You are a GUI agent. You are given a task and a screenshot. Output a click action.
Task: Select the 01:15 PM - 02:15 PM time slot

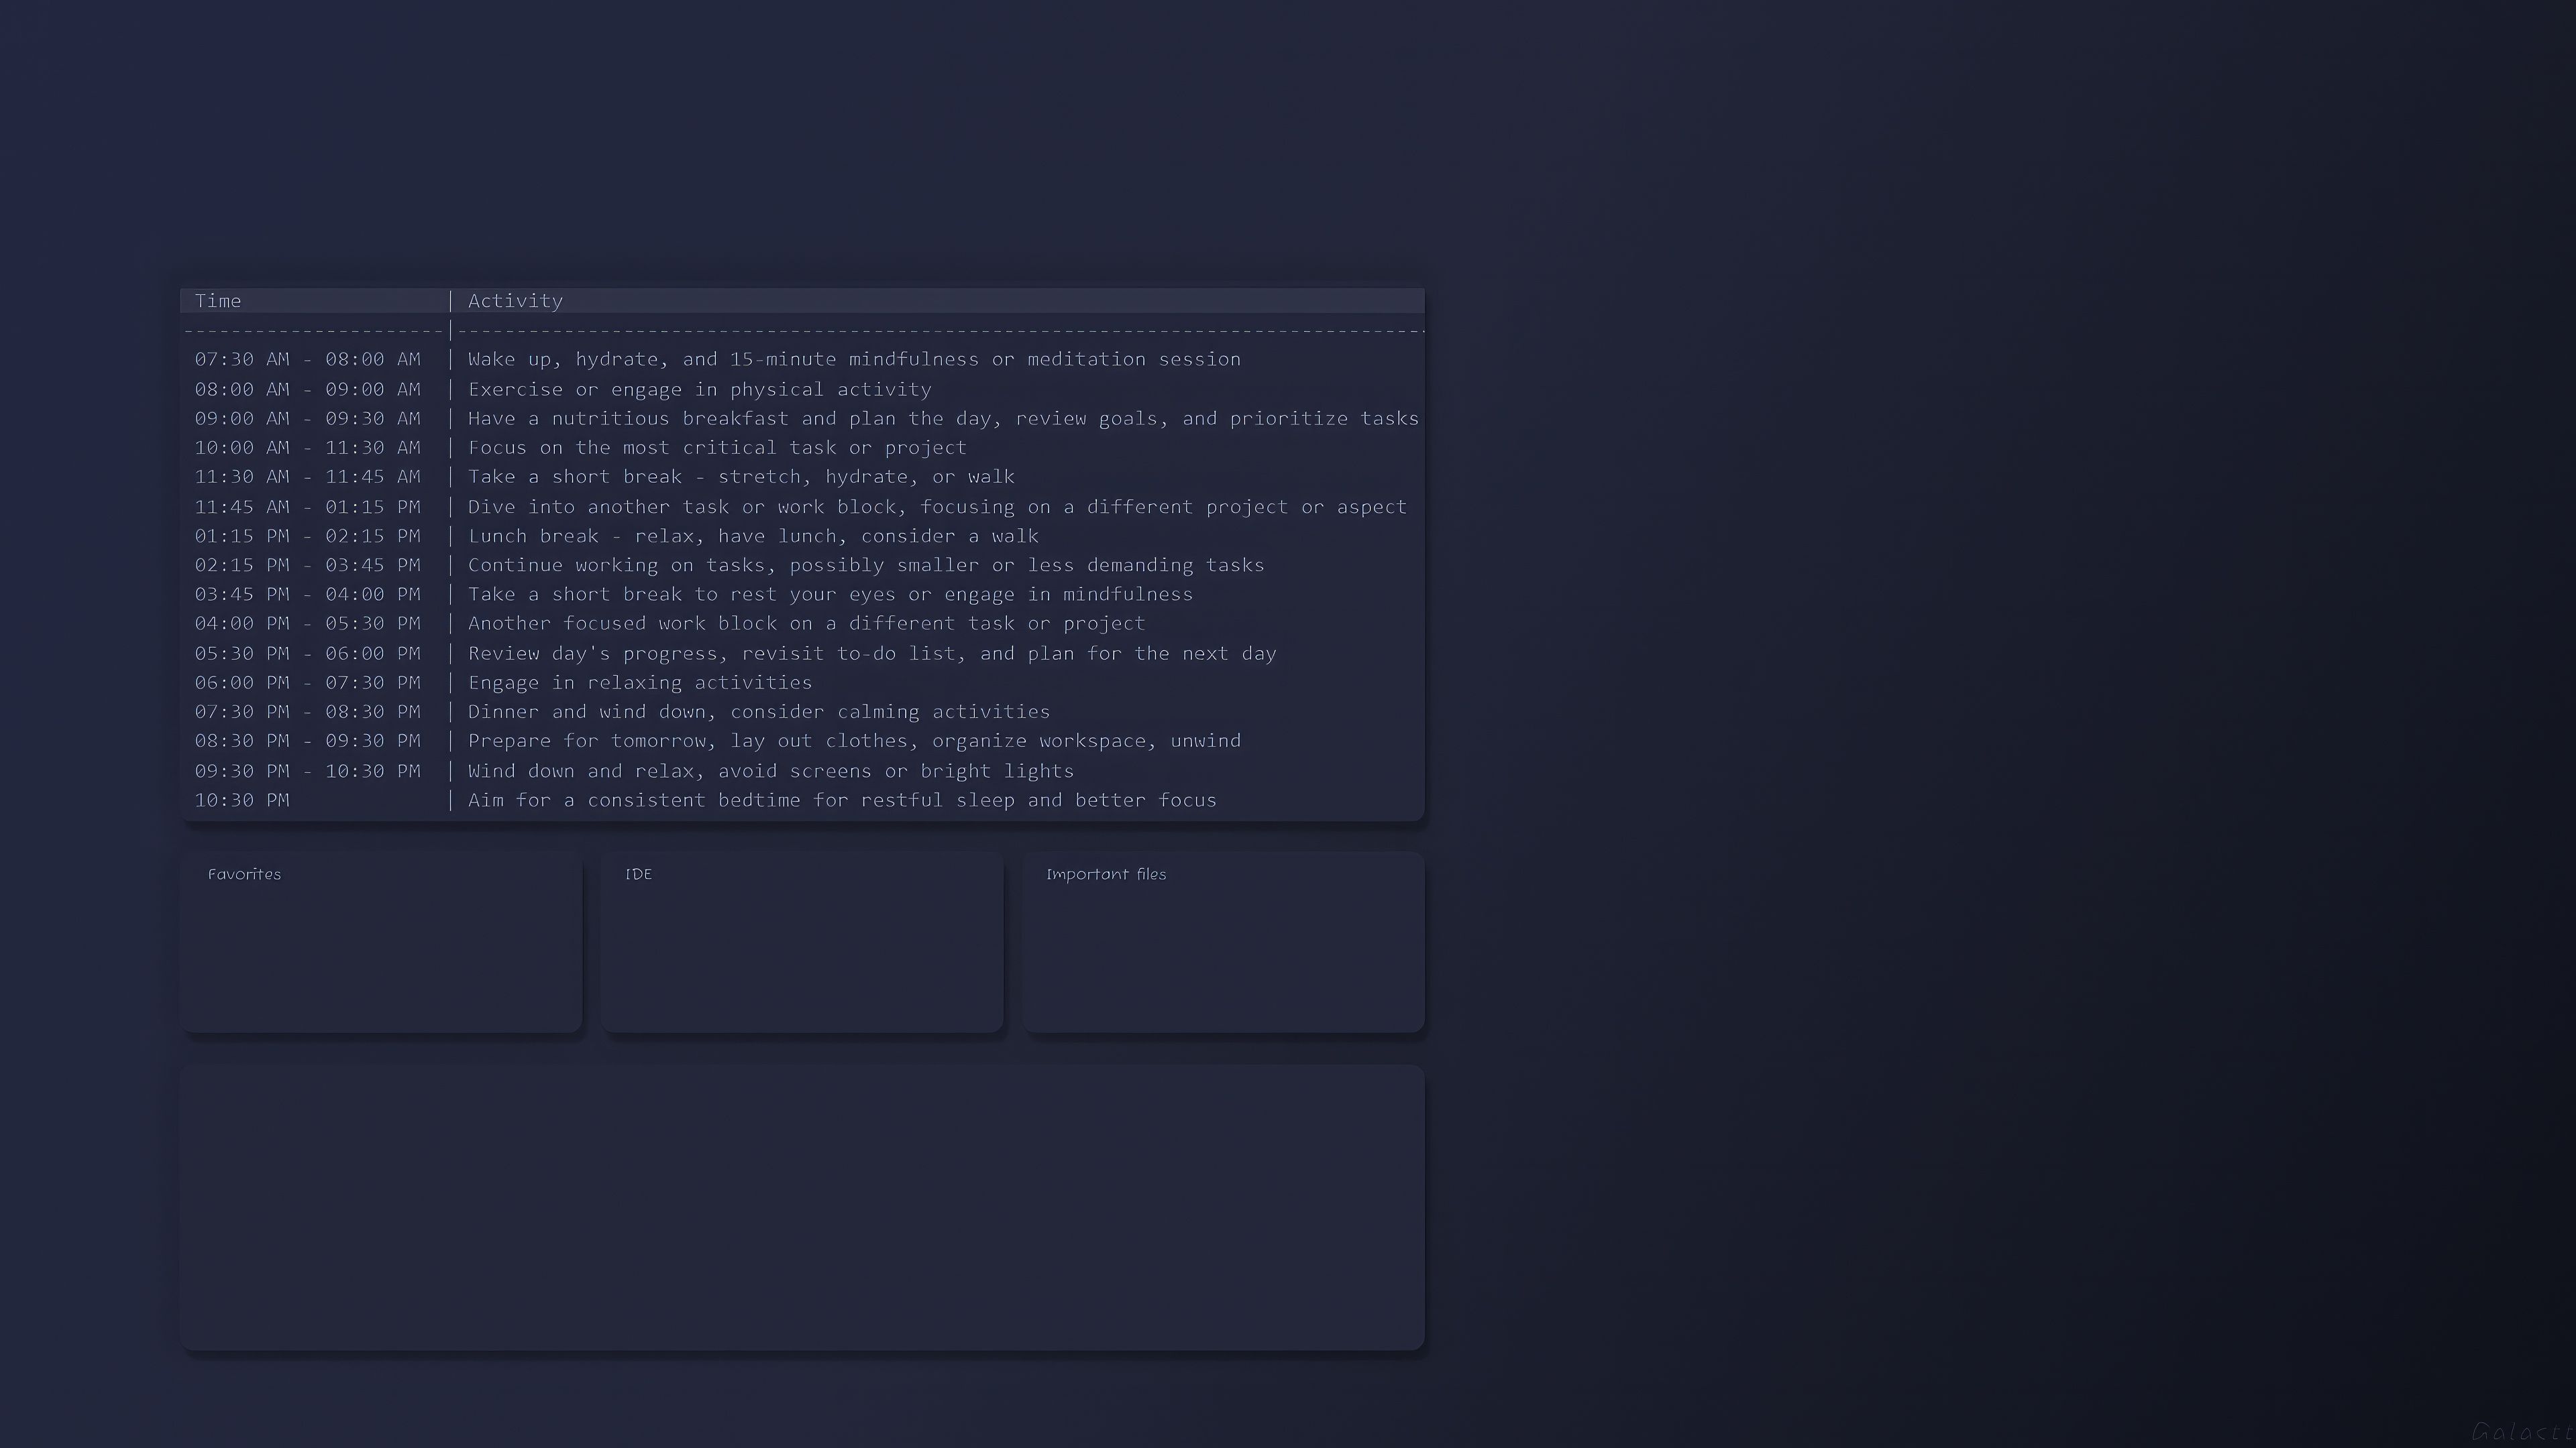tap(308, 536)
